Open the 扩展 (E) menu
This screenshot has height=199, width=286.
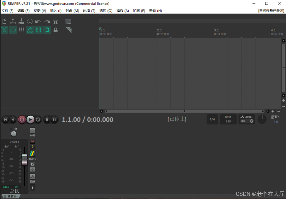pyautogui.click(x=139, y=11)
